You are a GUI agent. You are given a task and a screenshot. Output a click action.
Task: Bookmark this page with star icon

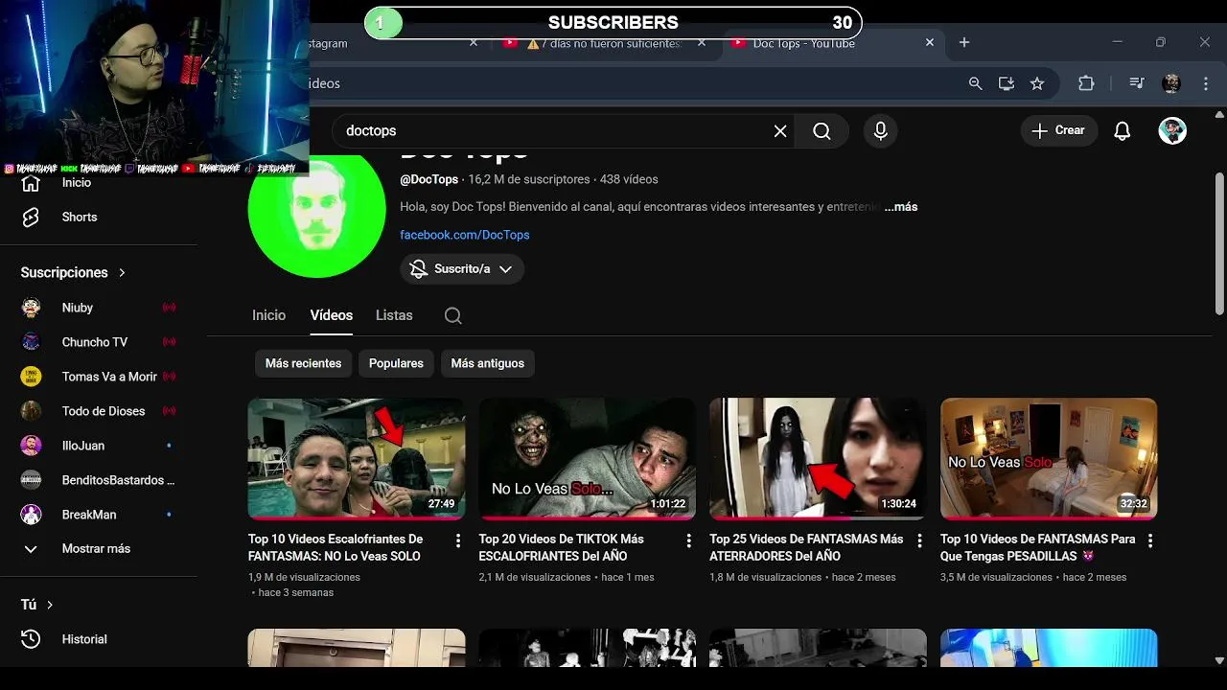click(1037, 83)
